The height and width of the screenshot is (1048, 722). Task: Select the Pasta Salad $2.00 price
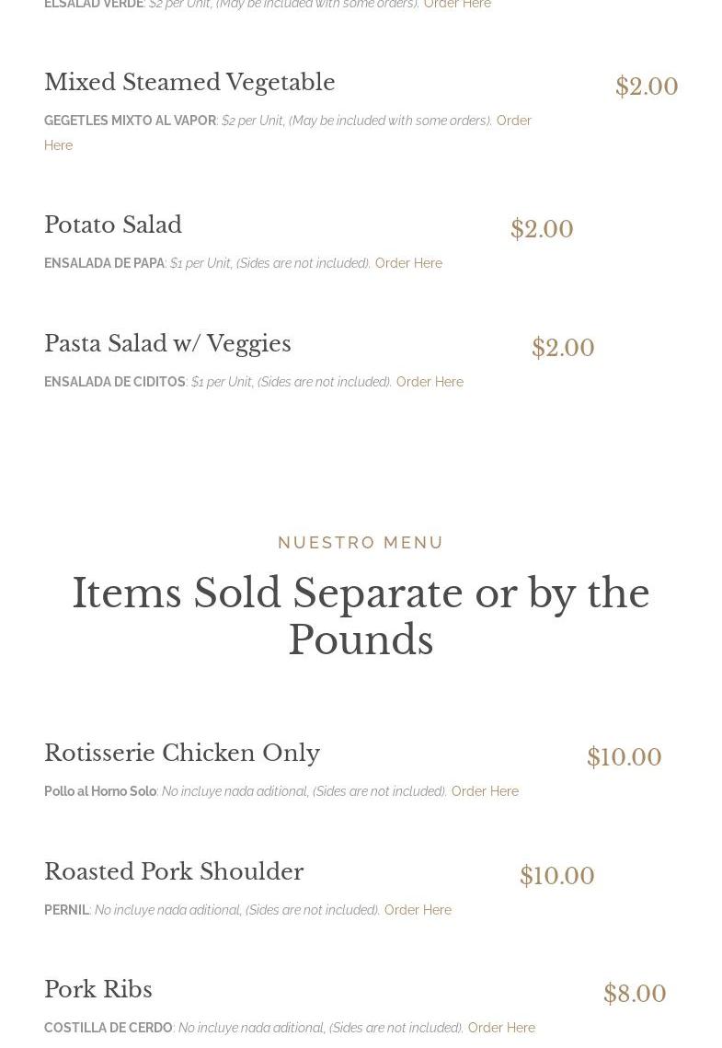563,348
